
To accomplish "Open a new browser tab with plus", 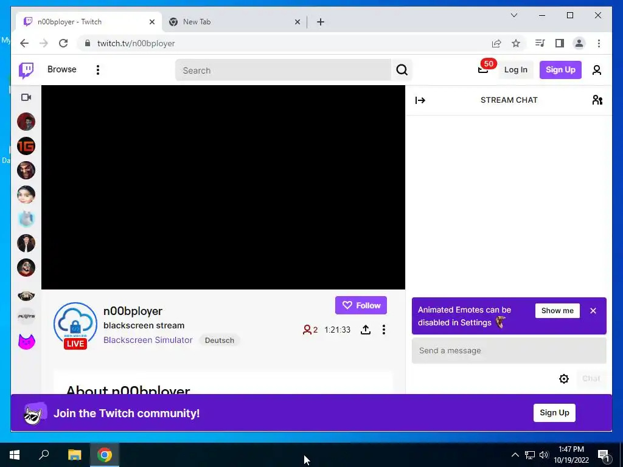I will [320, 22].
